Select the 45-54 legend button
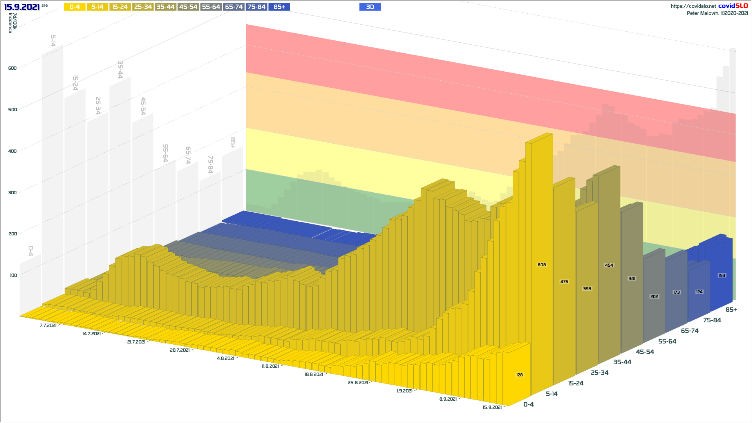This screenshot has height=423, width=752. pyautogui.click(x=188, y=7)
